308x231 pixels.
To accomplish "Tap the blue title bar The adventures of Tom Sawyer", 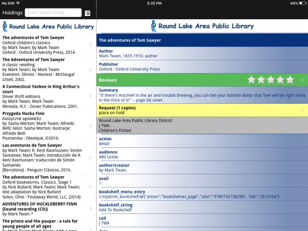I will (202, 40).
